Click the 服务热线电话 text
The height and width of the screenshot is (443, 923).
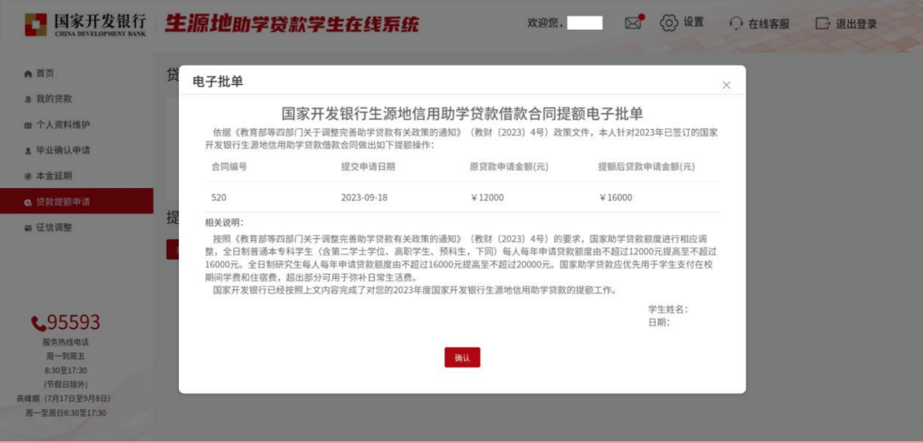(x=65, y=342)
